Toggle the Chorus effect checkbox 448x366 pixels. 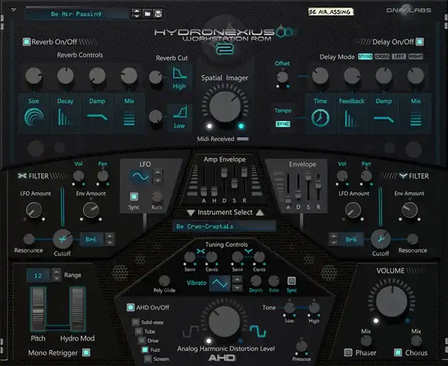click(x=398, y=352)
